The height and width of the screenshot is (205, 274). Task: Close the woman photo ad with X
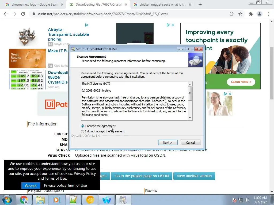point(230,94)
